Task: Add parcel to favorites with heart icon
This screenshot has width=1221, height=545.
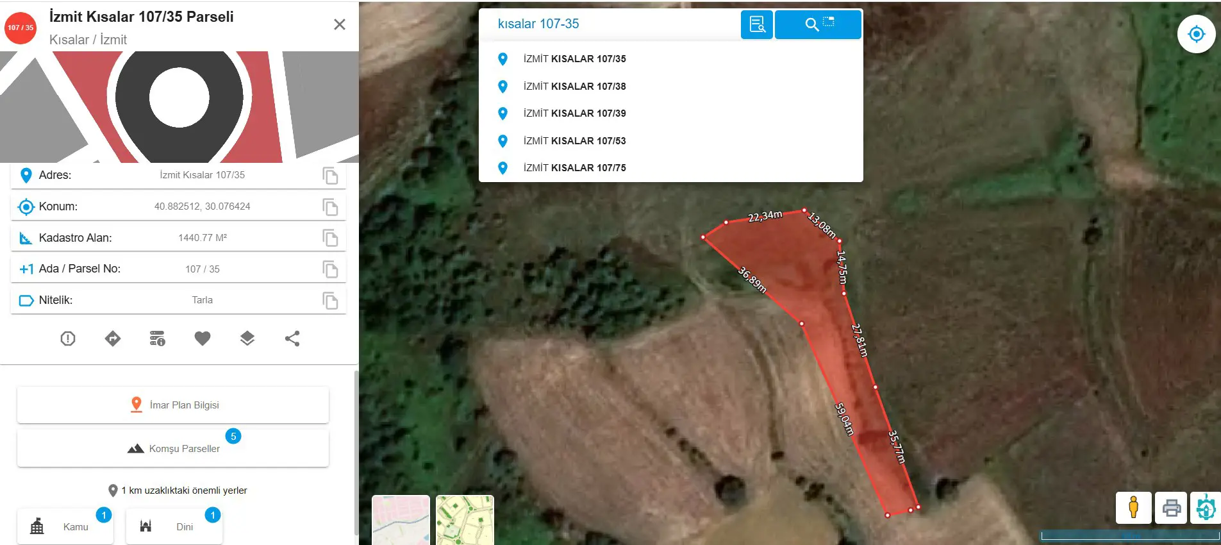Action: pos(203,339)
